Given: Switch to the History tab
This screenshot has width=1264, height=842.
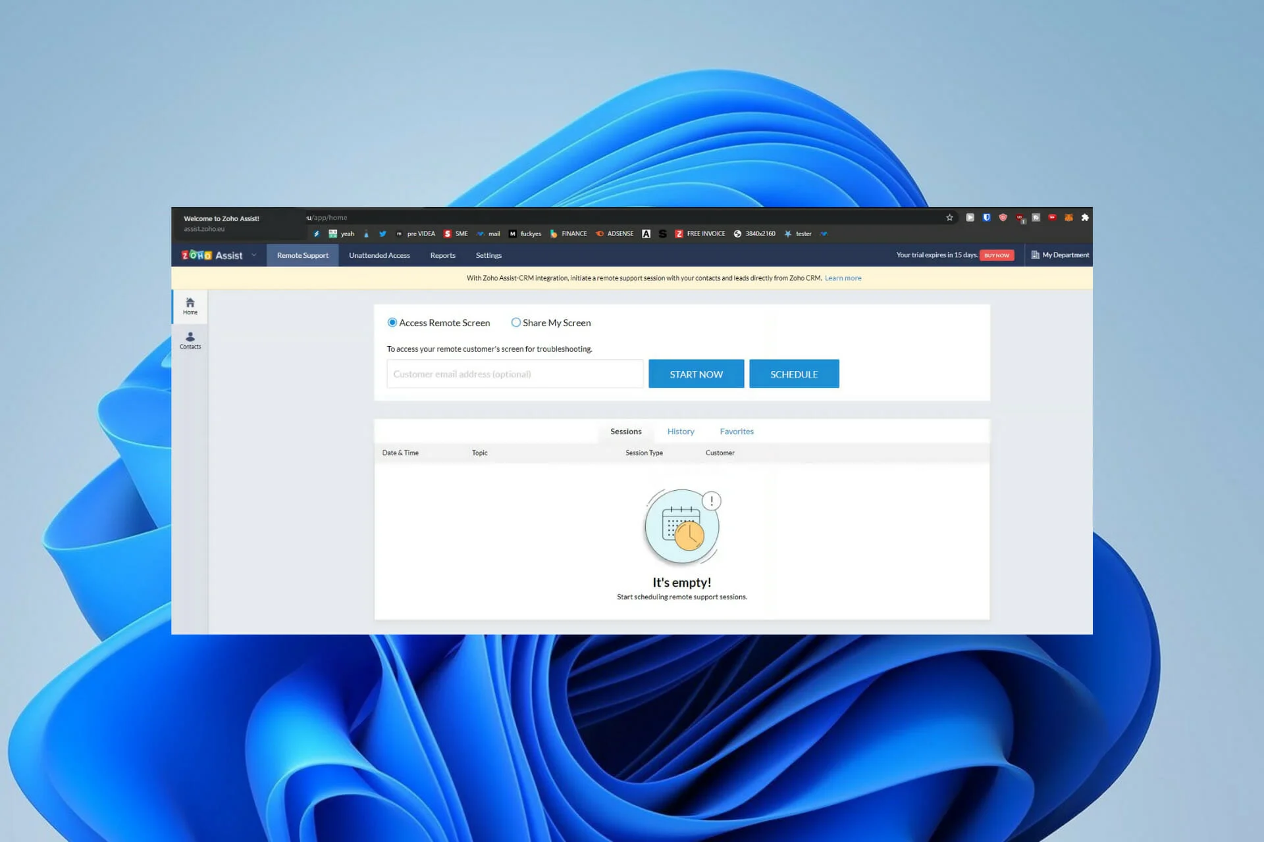Looking at the screenshot, I should coord(681,430).
